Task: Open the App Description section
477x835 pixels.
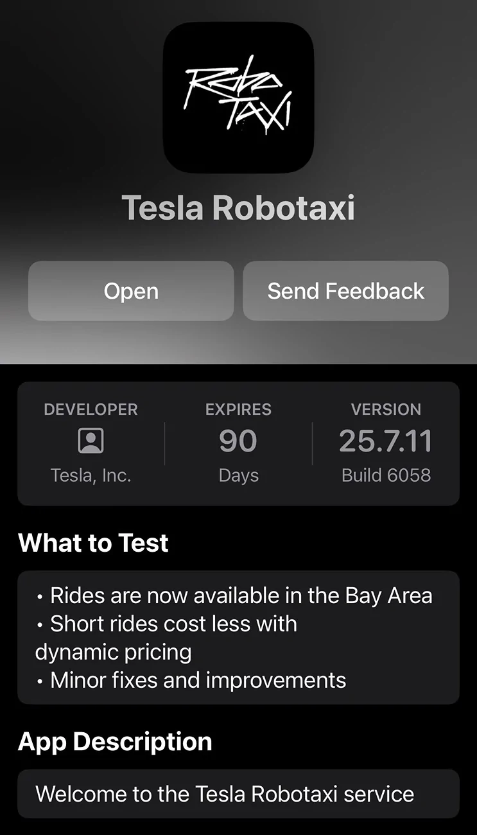Action: click(x=116, y=742)
